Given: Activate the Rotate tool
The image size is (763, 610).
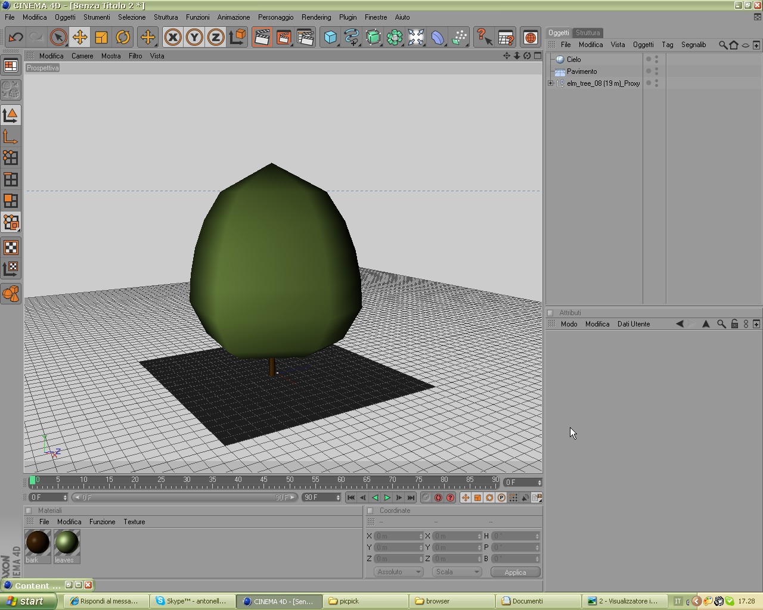Looking at the screenshot, I should click(123, 38).
